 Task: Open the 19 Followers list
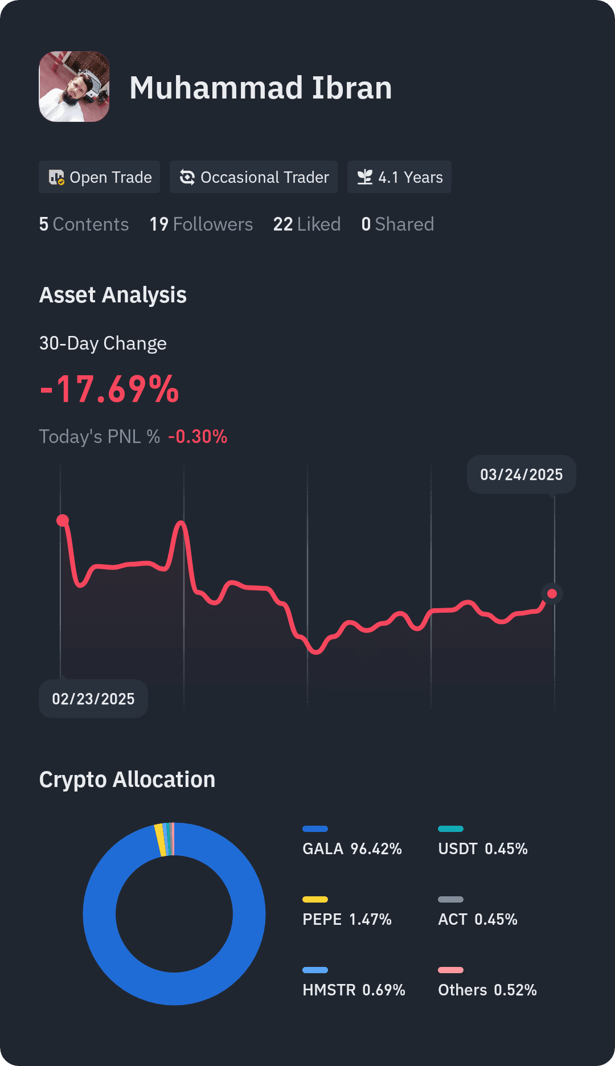click(201, 224)
